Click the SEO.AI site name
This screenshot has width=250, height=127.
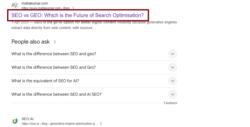(x=27, y=119)
